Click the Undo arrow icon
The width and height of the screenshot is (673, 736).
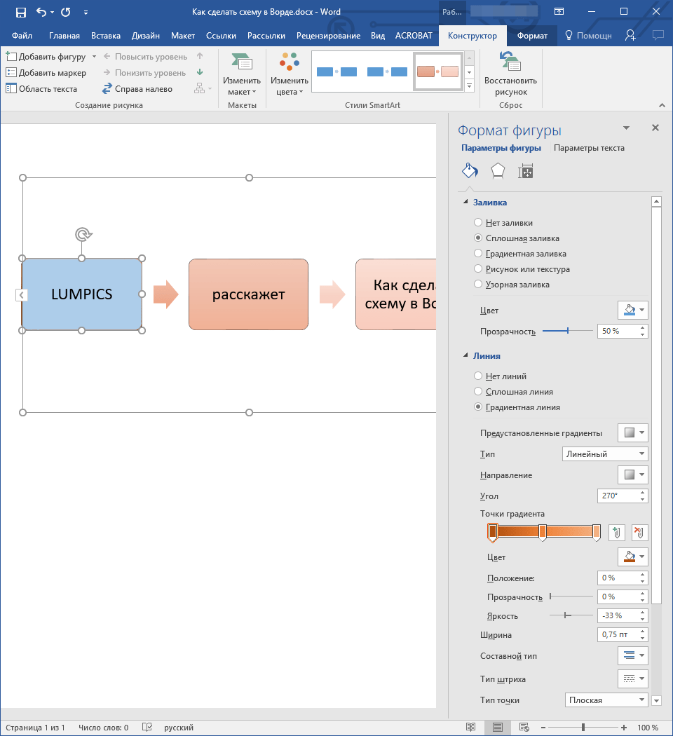(x=41, y=12)
